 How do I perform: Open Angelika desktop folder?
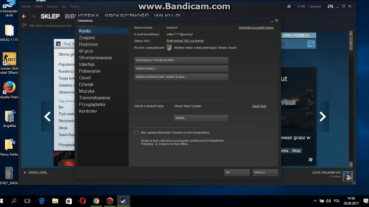10,119
